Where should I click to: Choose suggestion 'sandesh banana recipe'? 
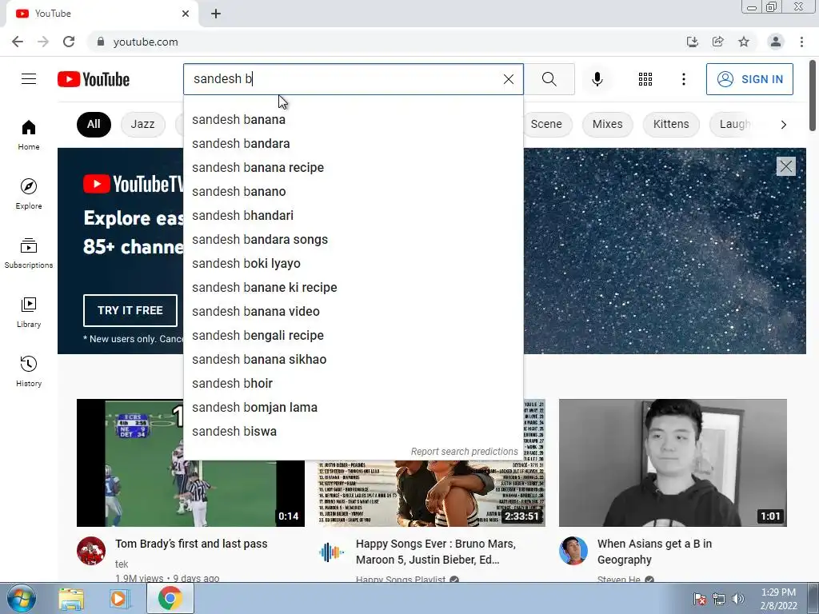[x=353, y=168]
